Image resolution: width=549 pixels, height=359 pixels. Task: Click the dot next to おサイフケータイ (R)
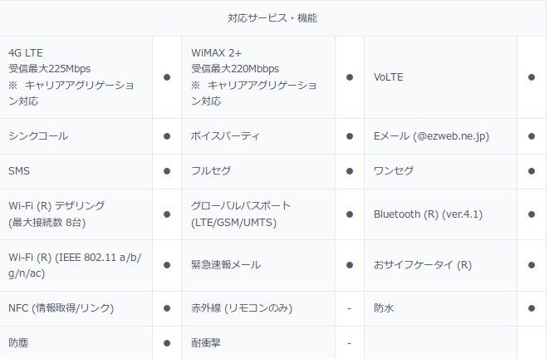point(532,265)
